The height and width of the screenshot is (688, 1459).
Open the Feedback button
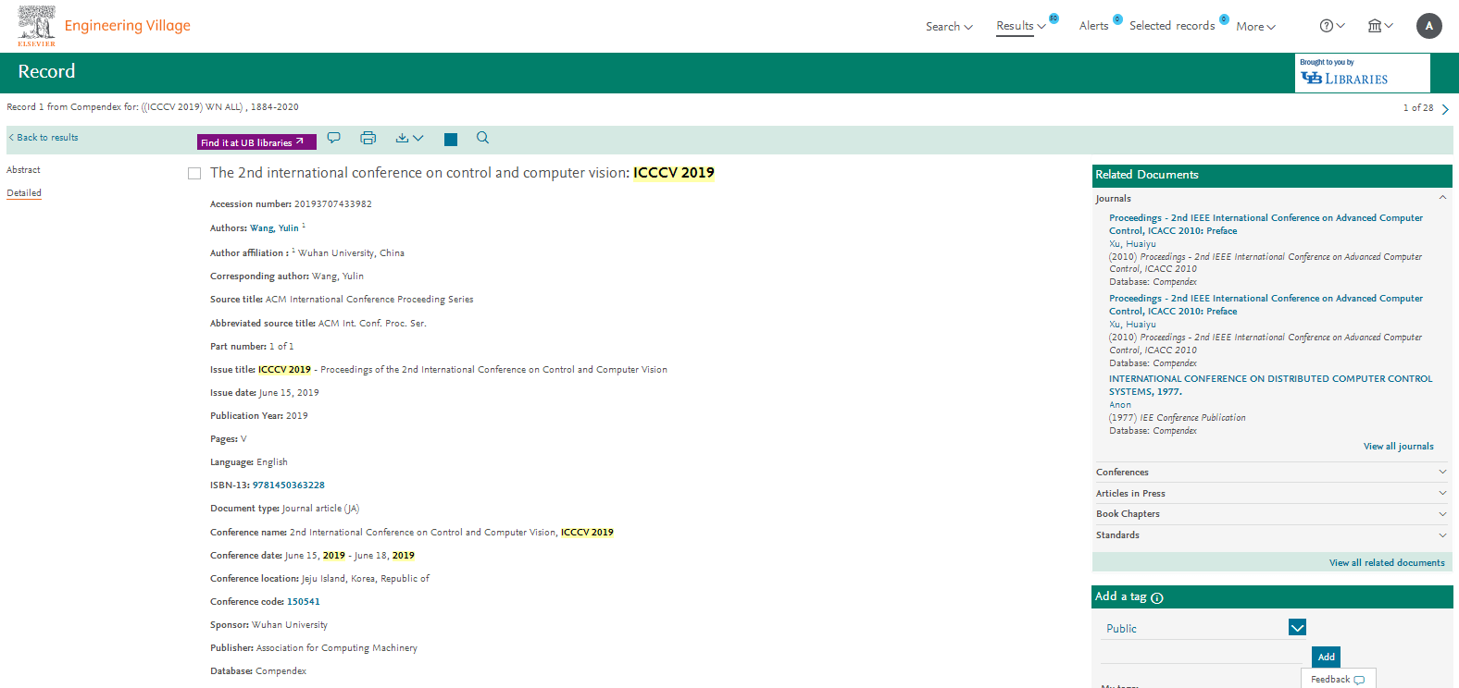click(1338, 679)
